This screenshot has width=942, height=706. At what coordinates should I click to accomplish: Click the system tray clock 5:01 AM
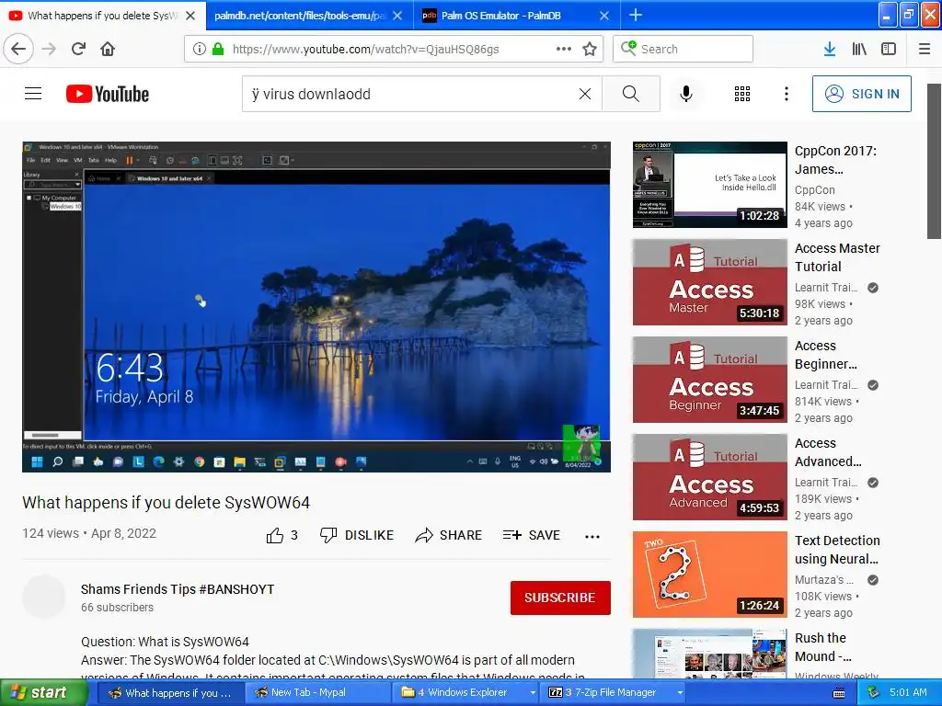pos(908,692)
